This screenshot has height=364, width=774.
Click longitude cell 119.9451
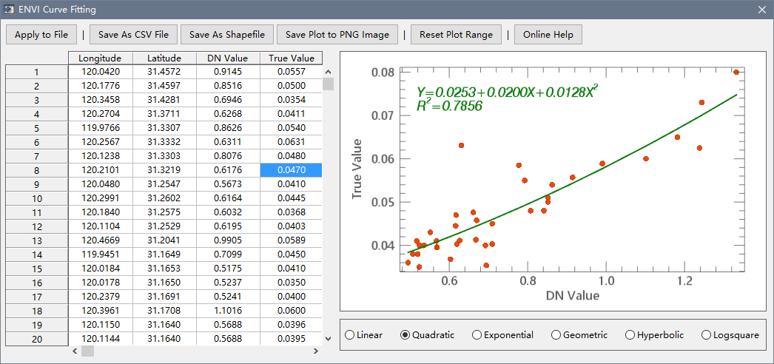(x=100, y=255)
